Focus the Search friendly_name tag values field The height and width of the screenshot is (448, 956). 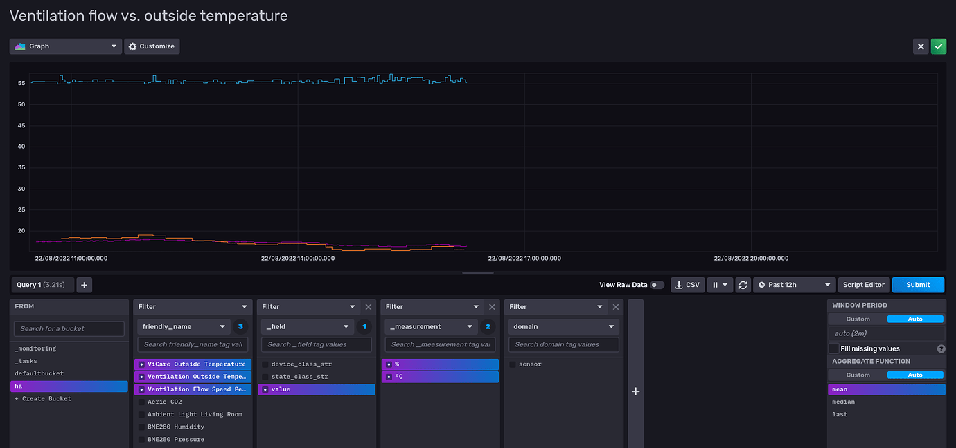(193, 344)
